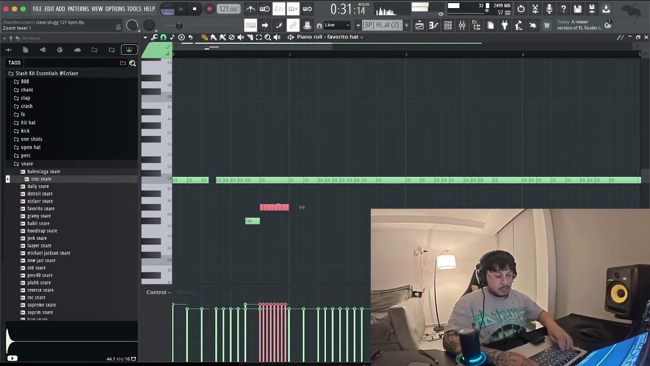Image resolution: width=650 pixels, height=366 pixels.
Task: Select the michael jackson snare sample
Action: click(x=49, y=253)
